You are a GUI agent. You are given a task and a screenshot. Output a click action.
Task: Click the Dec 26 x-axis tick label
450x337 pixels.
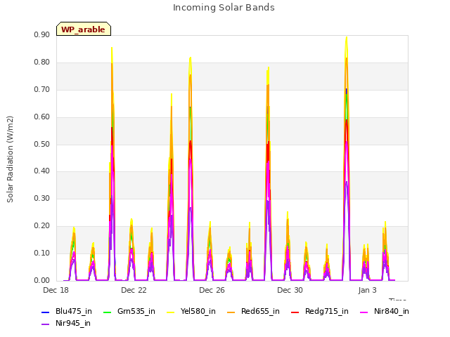pos(212,290)
